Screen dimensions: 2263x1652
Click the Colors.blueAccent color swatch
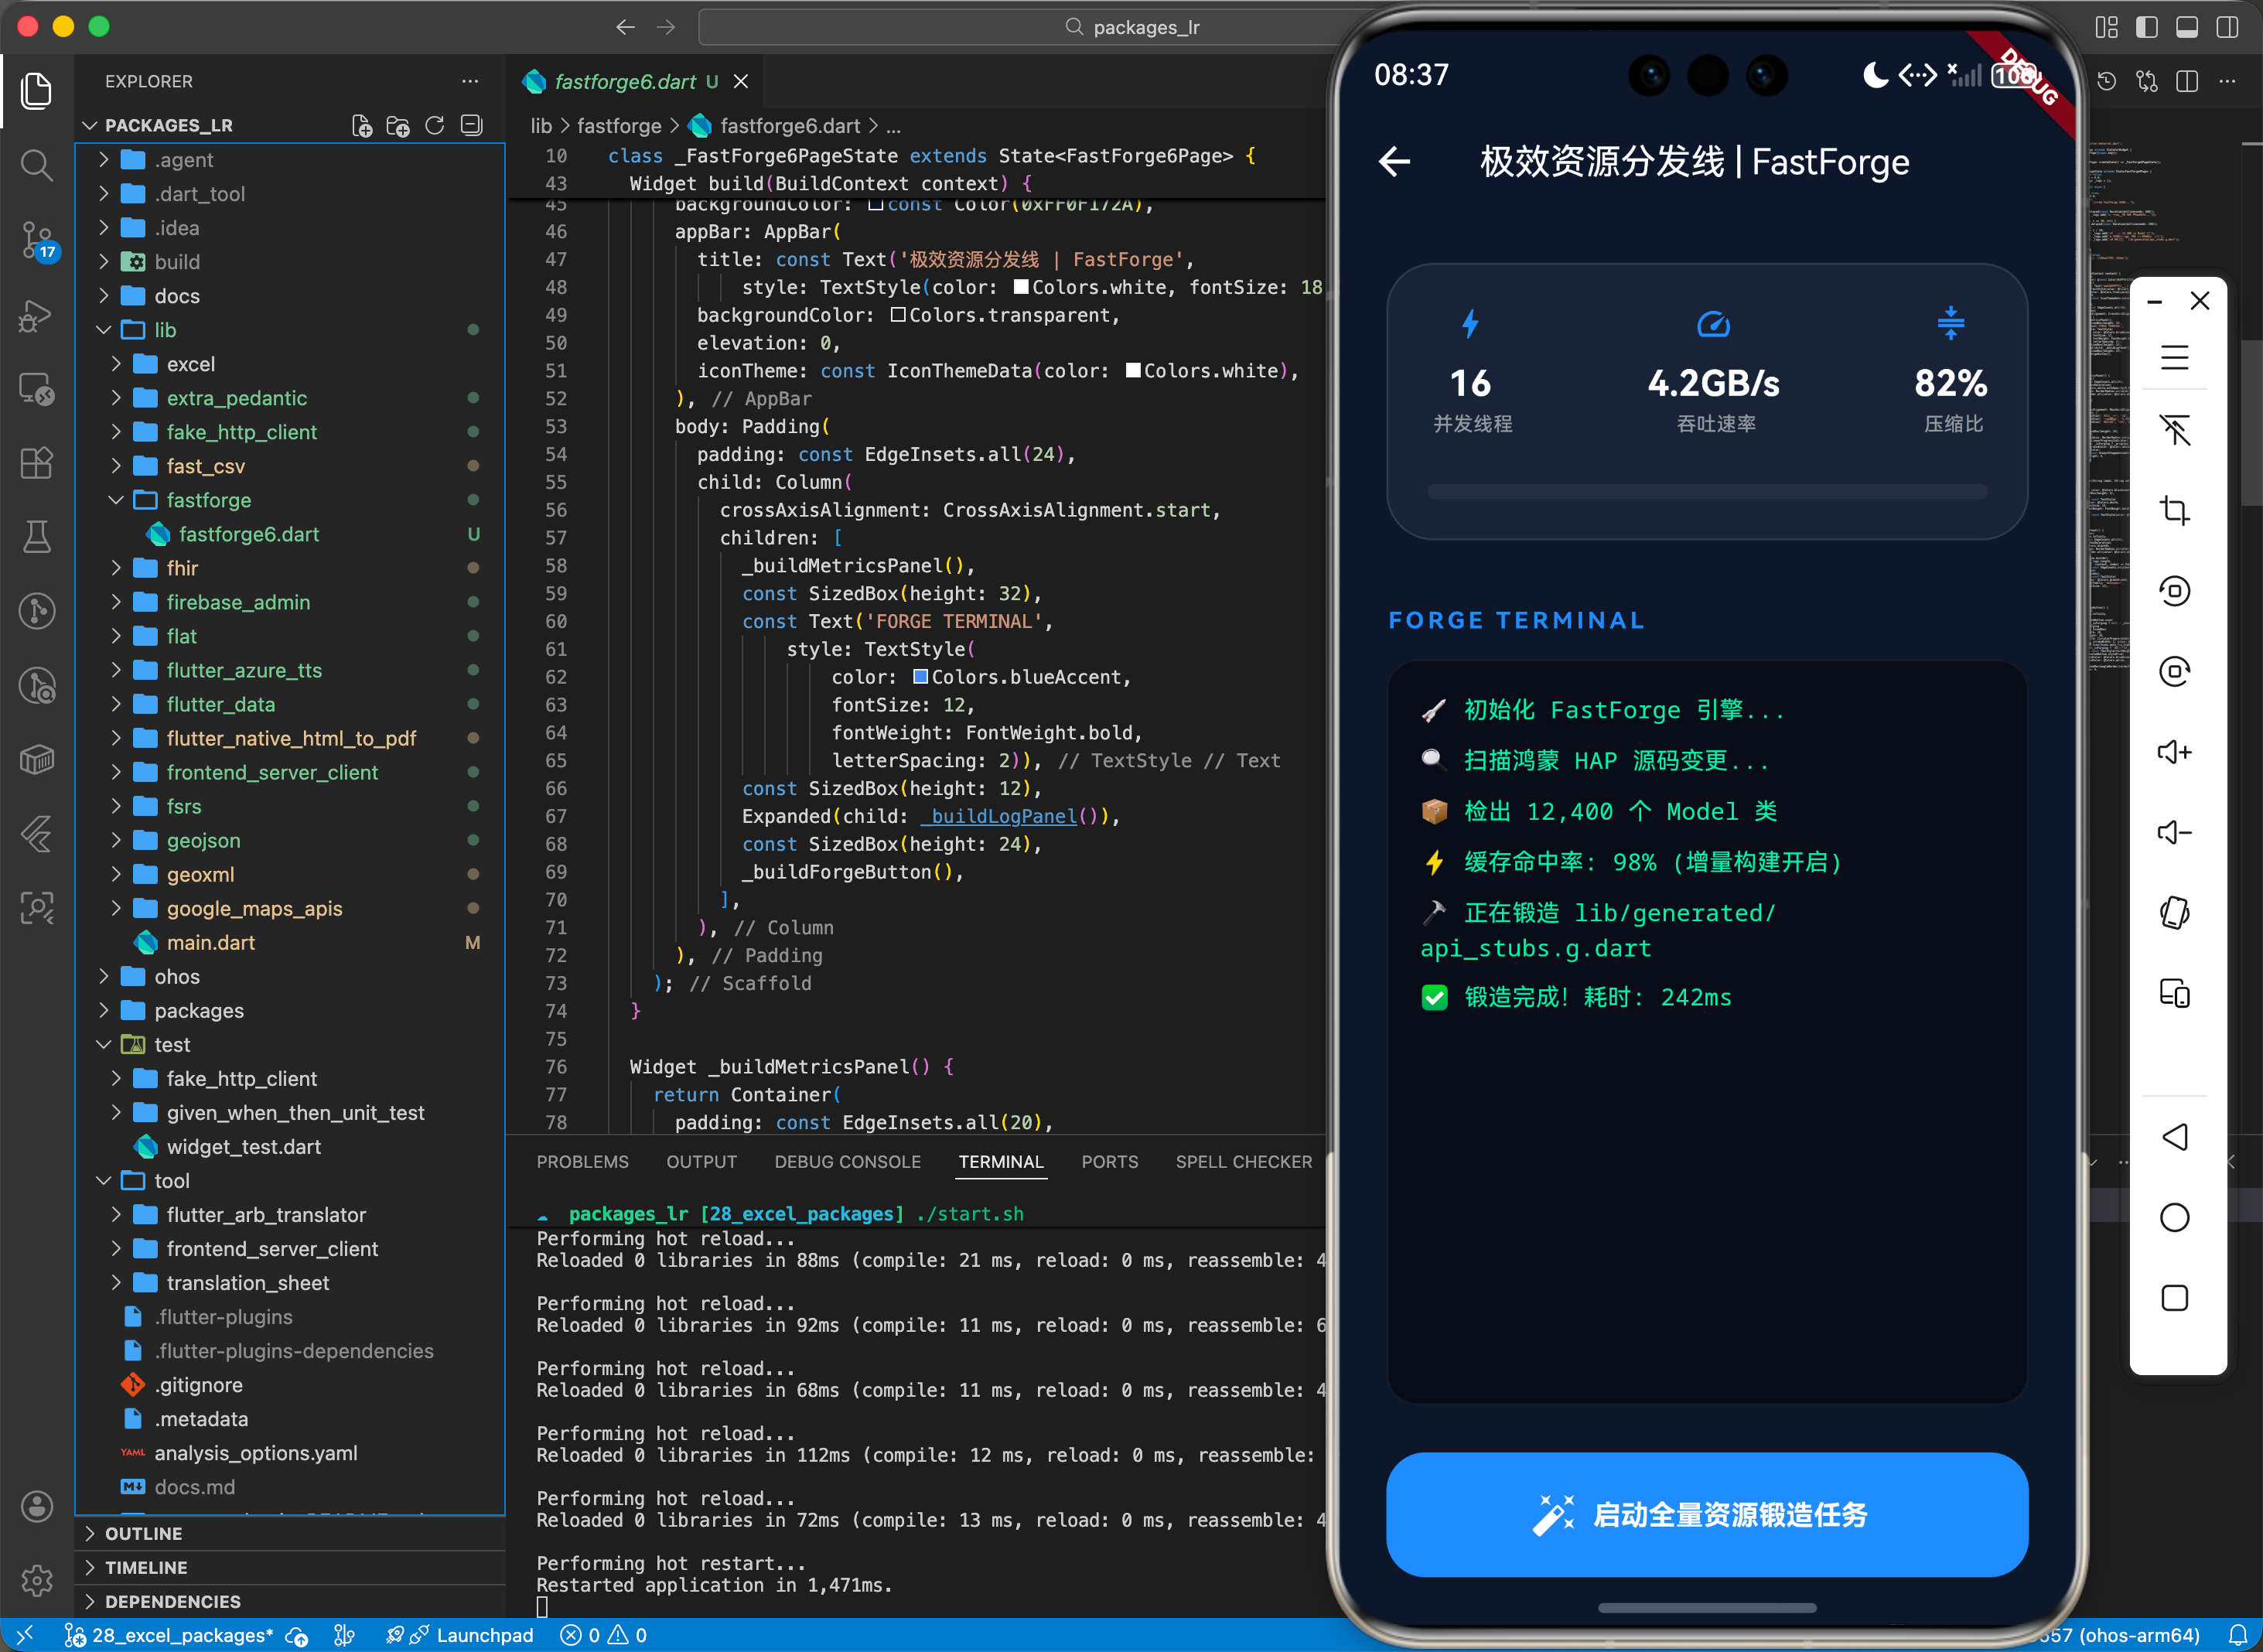pos(920,677)
